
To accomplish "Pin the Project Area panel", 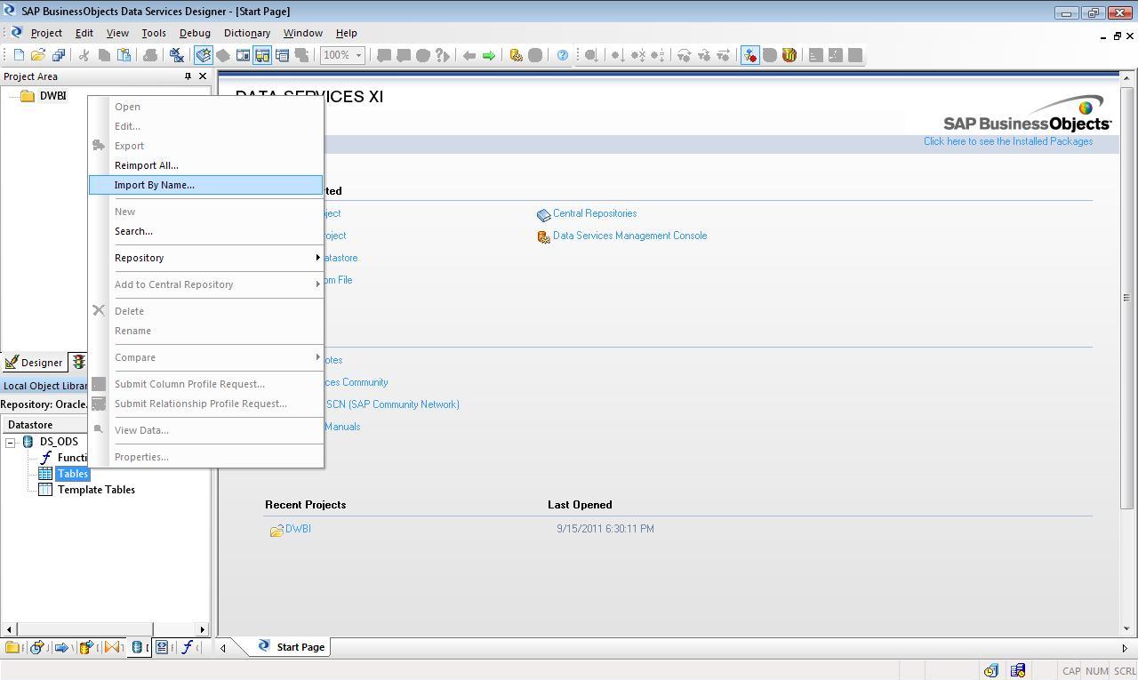I will coord(188,76).
